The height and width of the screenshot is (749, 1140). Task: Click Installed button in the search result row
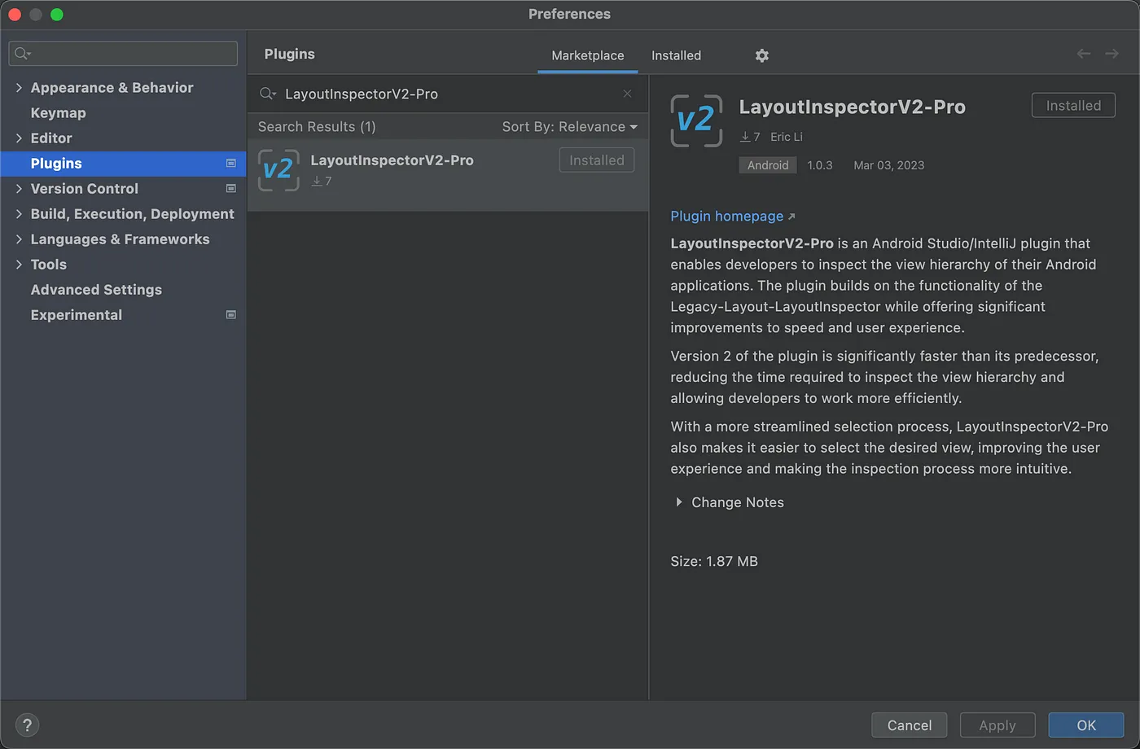tap(597, 160)
